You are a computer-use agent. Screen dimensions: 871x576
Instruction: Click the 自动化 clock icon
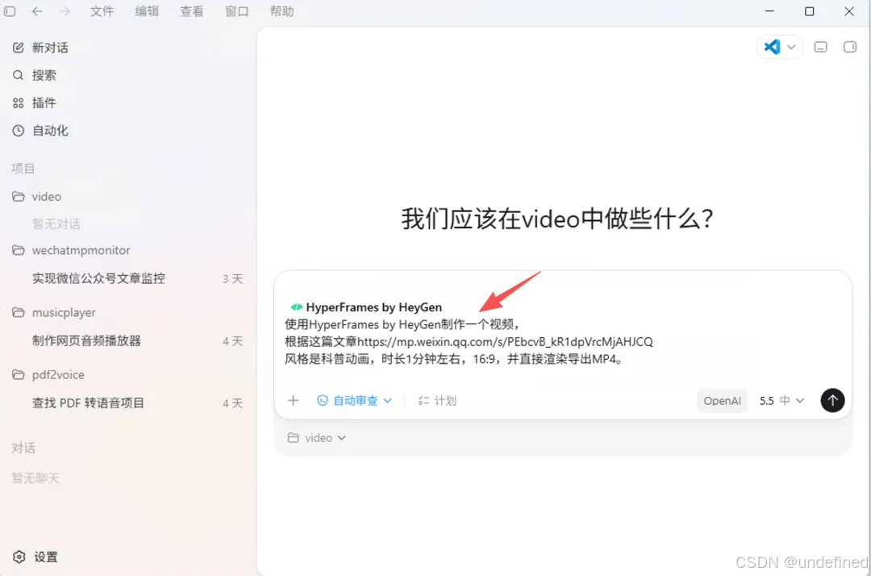(x=19, y=131)
